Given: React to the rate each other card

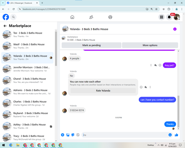Looking at the screenshot, I should point(141,87).
